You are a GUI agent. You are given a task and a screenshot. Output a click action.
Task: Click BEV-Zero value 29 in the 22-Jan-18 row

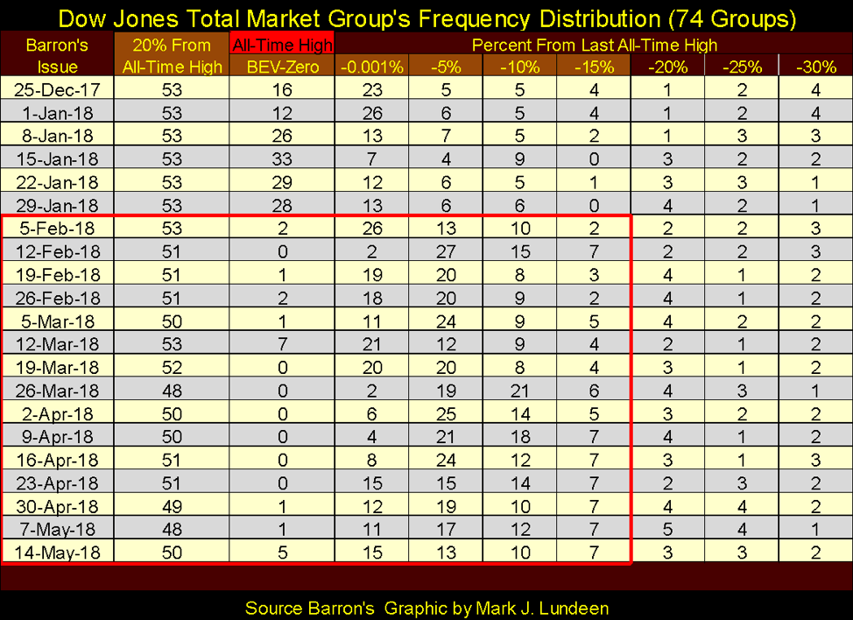[282, 182]
